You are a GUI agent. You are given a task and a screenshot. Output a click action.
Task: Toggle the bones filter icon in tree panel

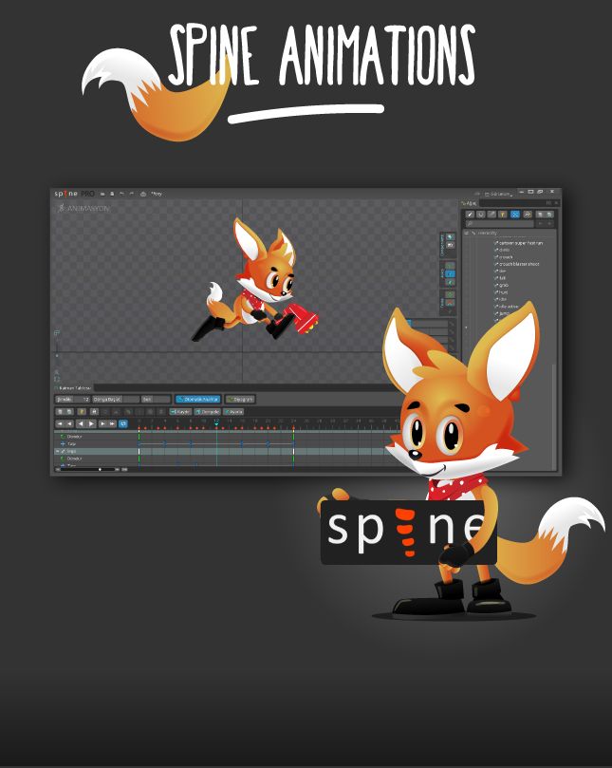470,215
